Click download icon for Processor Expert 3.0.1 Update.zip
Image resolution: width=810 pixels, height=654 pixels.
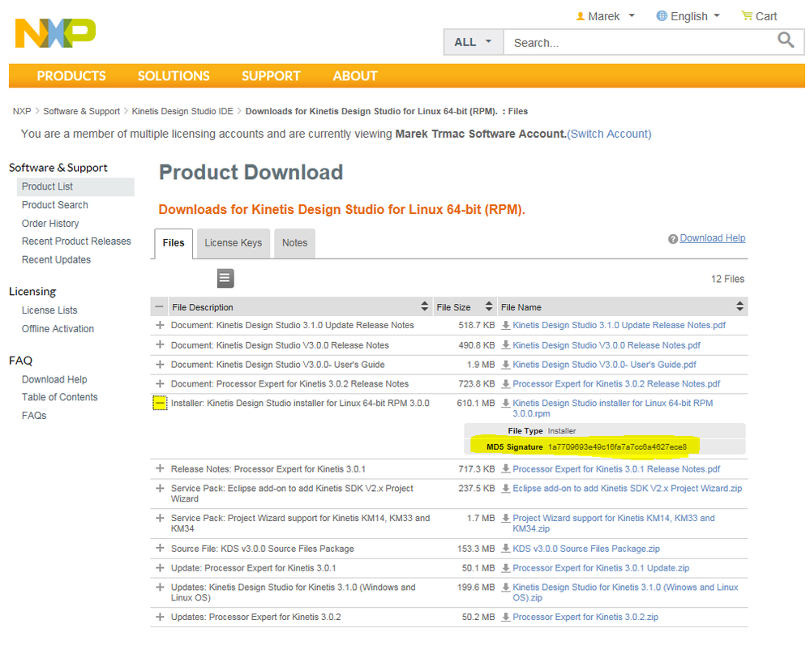coord(506,568)
